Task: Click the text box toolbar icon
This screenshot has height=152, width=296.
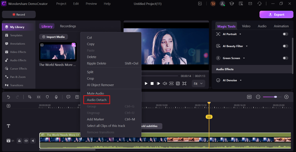Action: [77, 97]
